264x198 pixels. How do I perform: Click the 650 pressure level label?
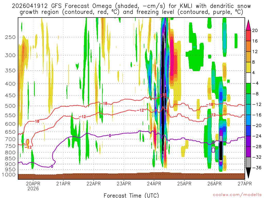10,132
